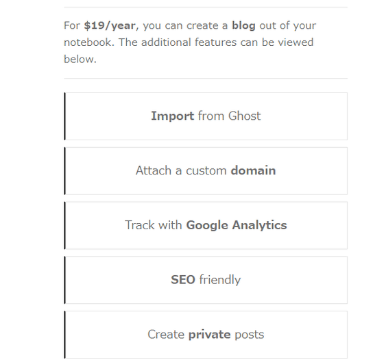The image size is (384, 362).
Task: Select the Attach a custom domain box
Action: (206, 171)
